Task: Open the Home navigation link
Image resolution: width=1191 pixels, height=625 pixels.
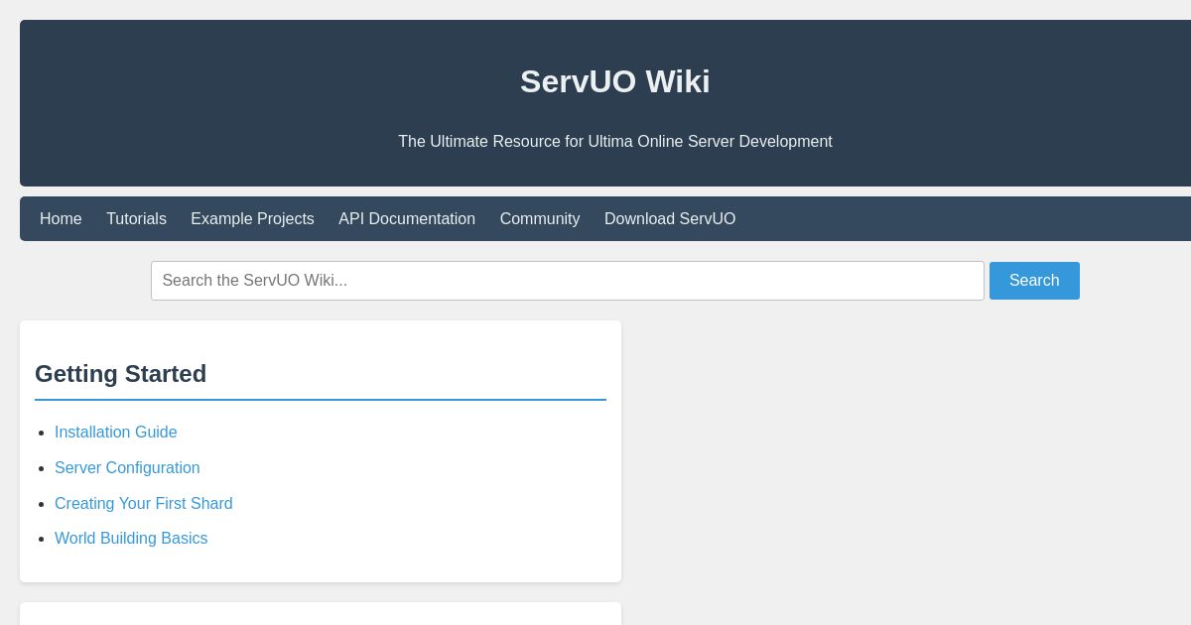Action: [x=61, y=219]
